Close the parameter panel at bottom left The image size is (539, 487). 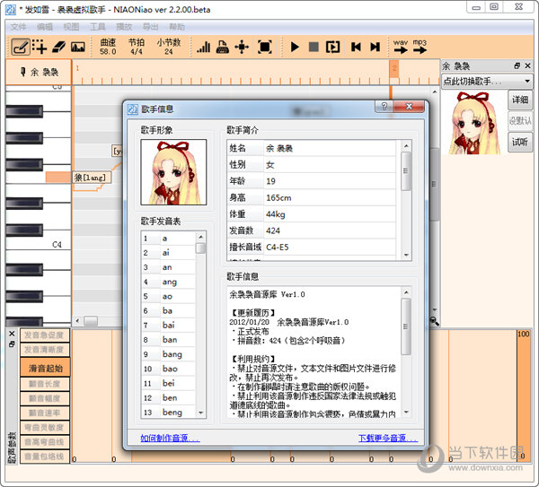point(12,334)
